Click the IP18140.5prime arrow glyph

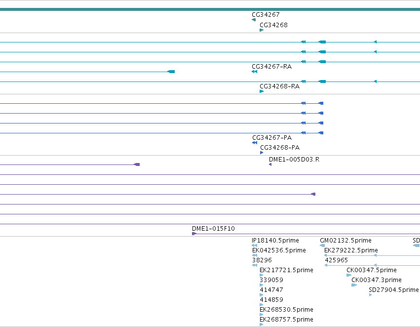(x=255, y=245)
